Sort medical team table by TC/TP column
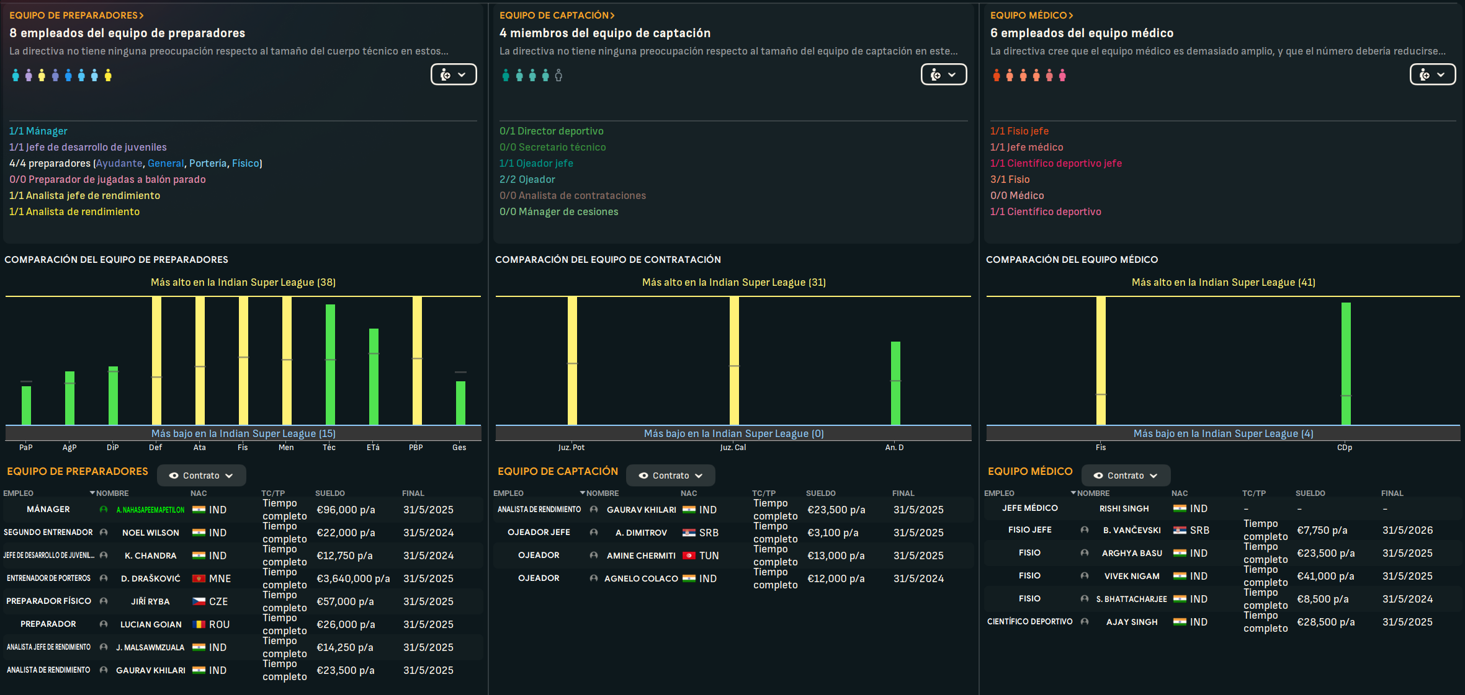The height and width of the screenshot is (695, 1465). (x=1254, y=494)
